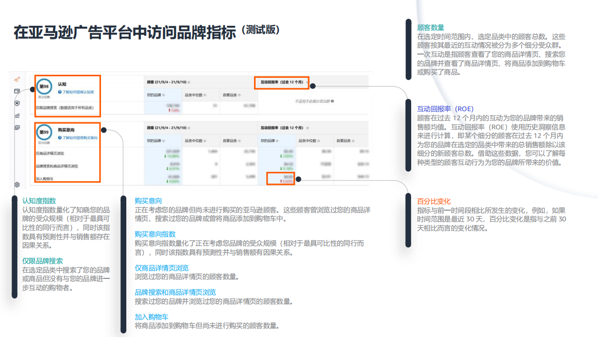598x337 pixels.
Task: Click info icon after 不适用于此细分受众群 text
Action: 332,101
